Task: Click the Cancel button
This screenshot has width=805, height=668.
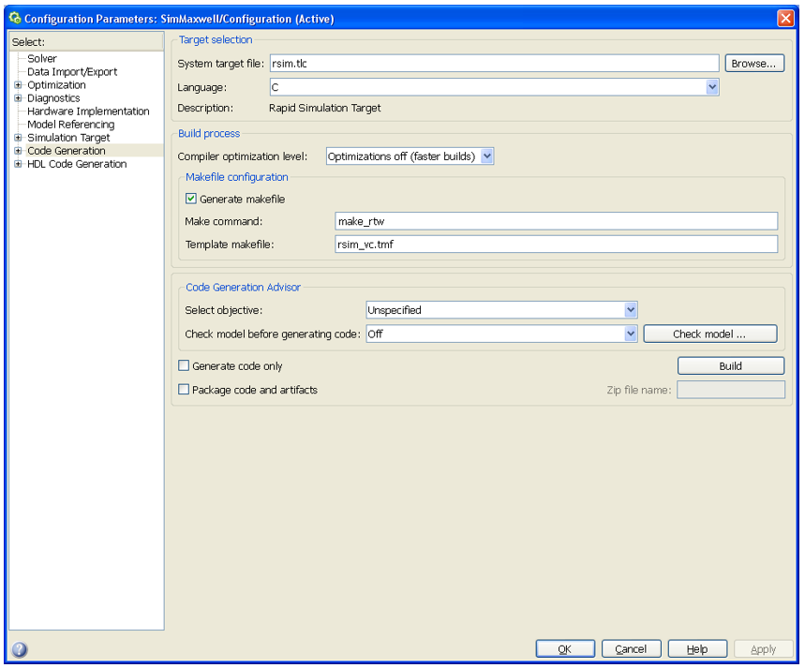Action: [631, 649]
